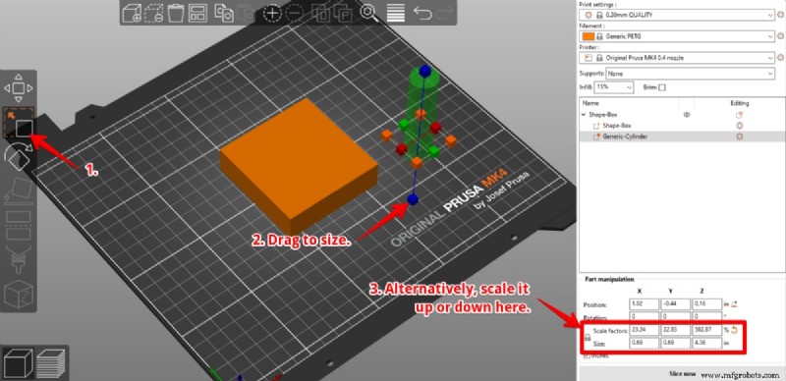The height and width of the screenshot is (381, 786).
Task: Click the Position Z field showing 0.16
Action: pyautogui.click(x=706, y=303)
